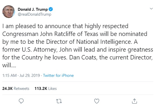This screenshot has height=107, width=156.
Task: Click the "Director of National Intelligence" text
Action: point(89,42)
